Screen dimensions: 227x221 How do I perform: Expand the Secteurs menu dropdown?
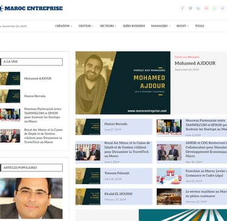click(x=108, y=26)
